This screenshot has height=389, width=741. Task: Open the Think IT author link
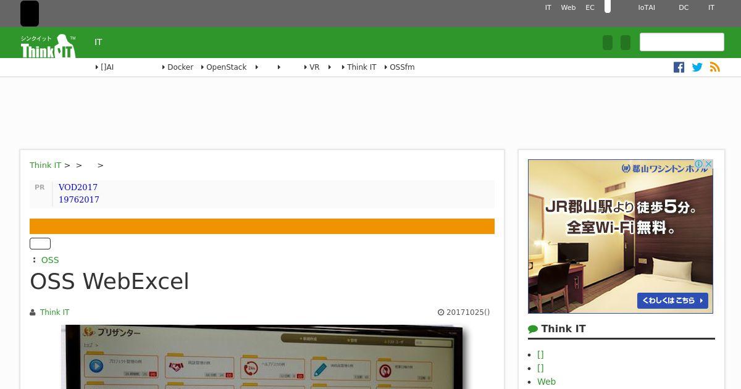pos(54,312)
